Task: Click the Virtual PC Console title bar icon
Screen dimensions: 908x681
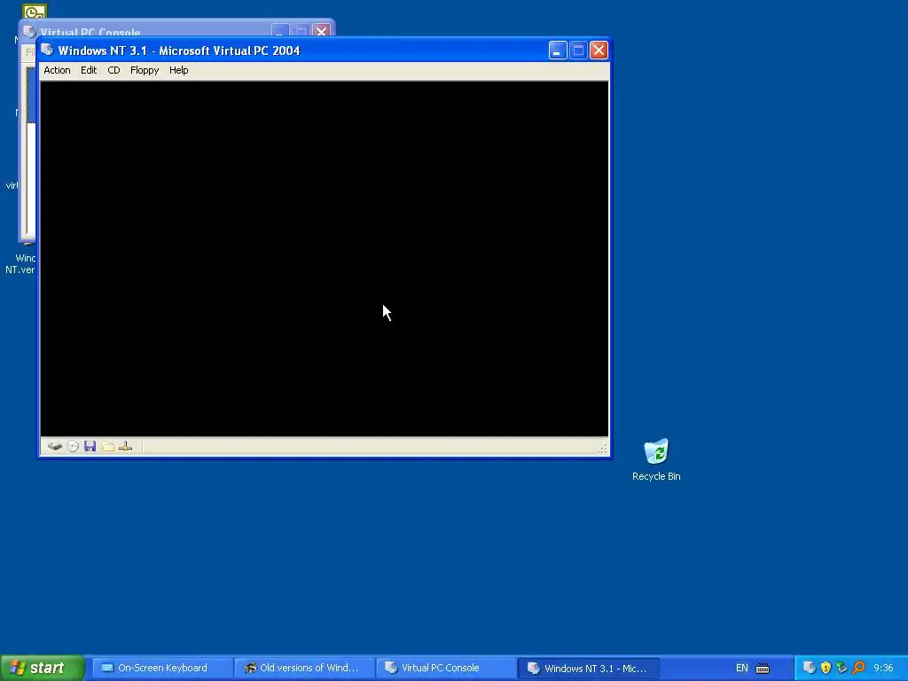Action: [x=29, y=31]
